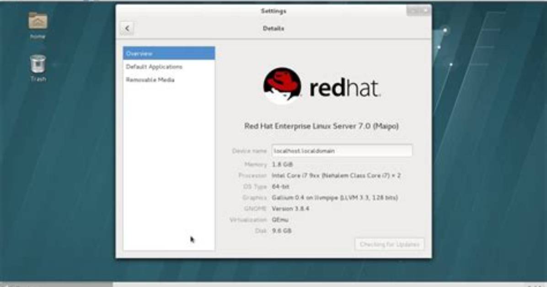Image resolution: width=547 pixels, height=287 pixels.
Task: Click the Memory value 1.8 GiB
Action: coord(282,164)
